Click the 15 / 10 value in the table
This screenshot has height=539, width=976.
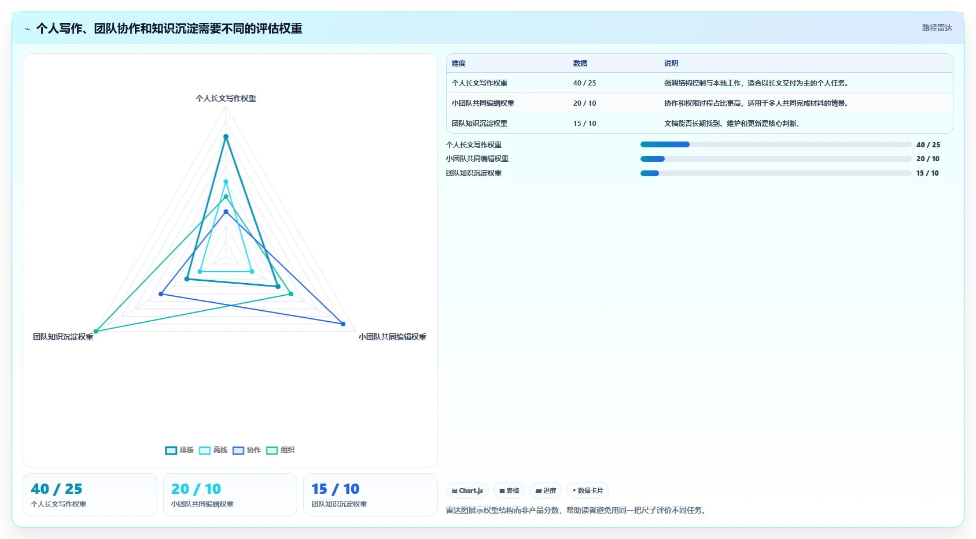(584, 124)
